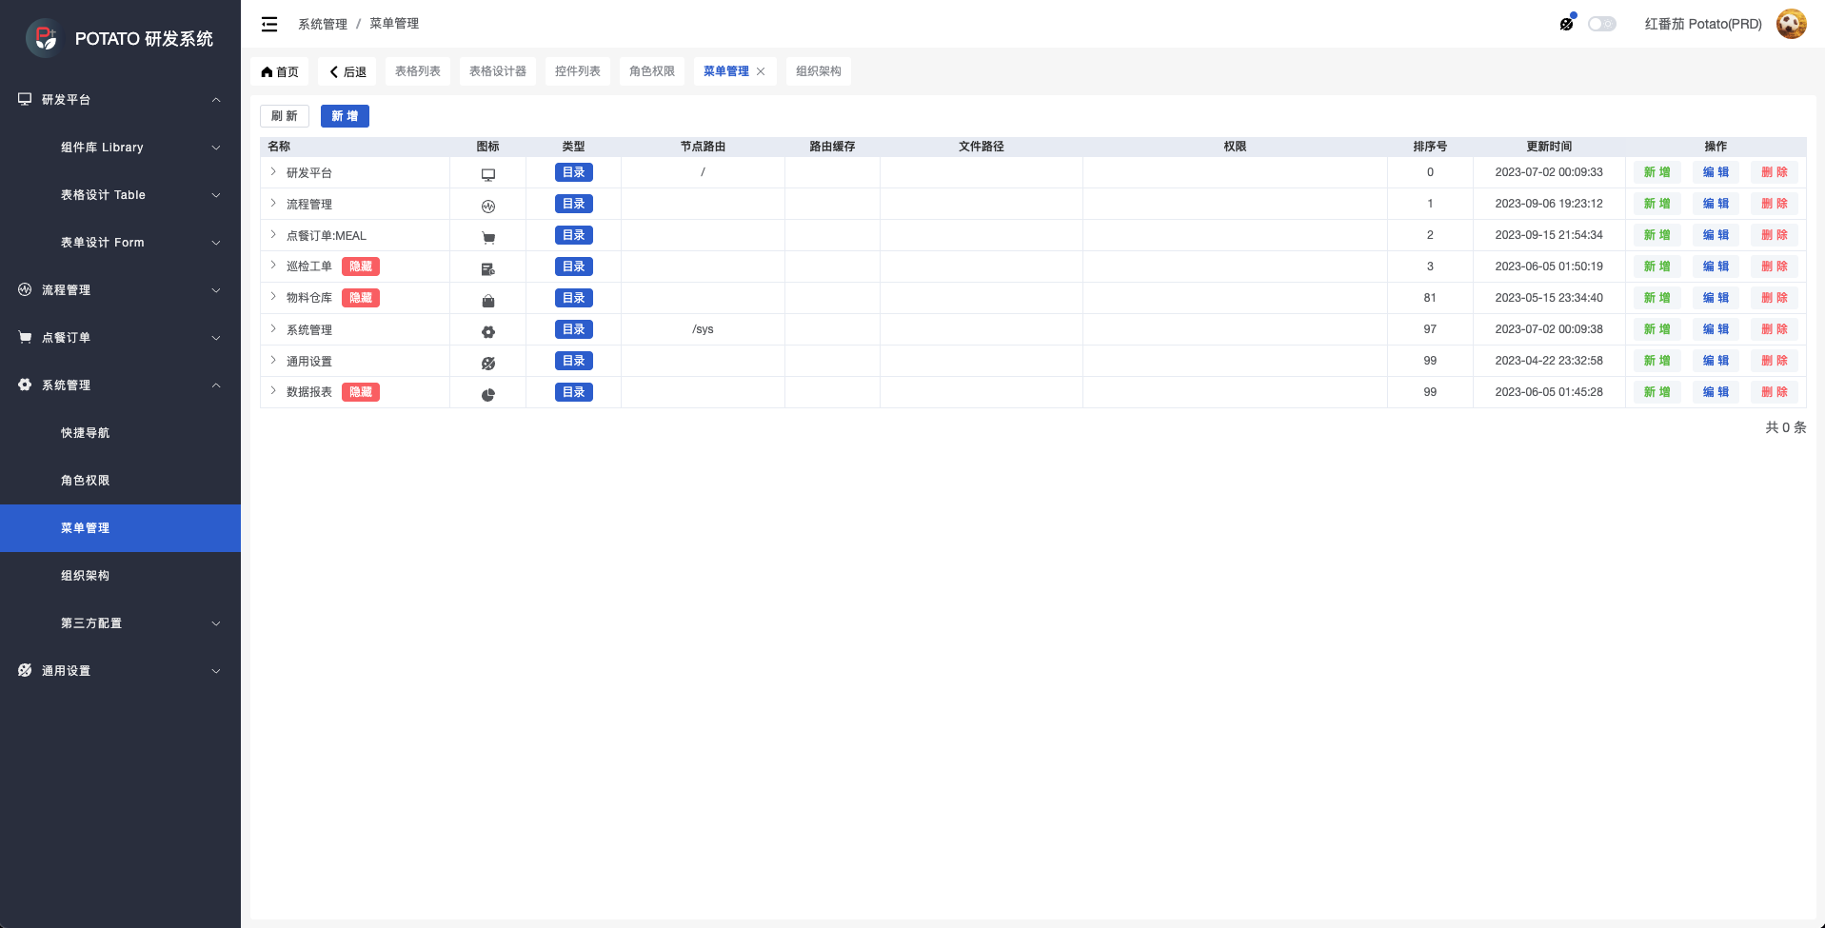Expand the 物料仓库 tree row
This screenshot has height=928, width=1825.
pyautogui.click(x=273, y=297)
